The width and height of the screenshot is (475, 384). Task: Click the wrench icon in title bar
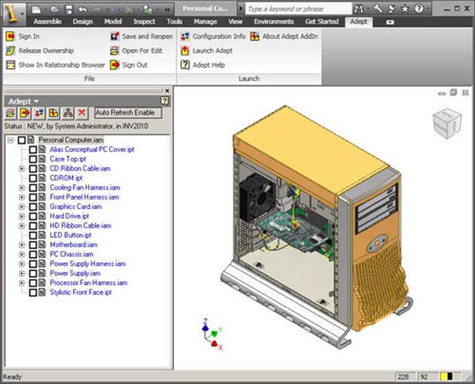tap(378, 9)
